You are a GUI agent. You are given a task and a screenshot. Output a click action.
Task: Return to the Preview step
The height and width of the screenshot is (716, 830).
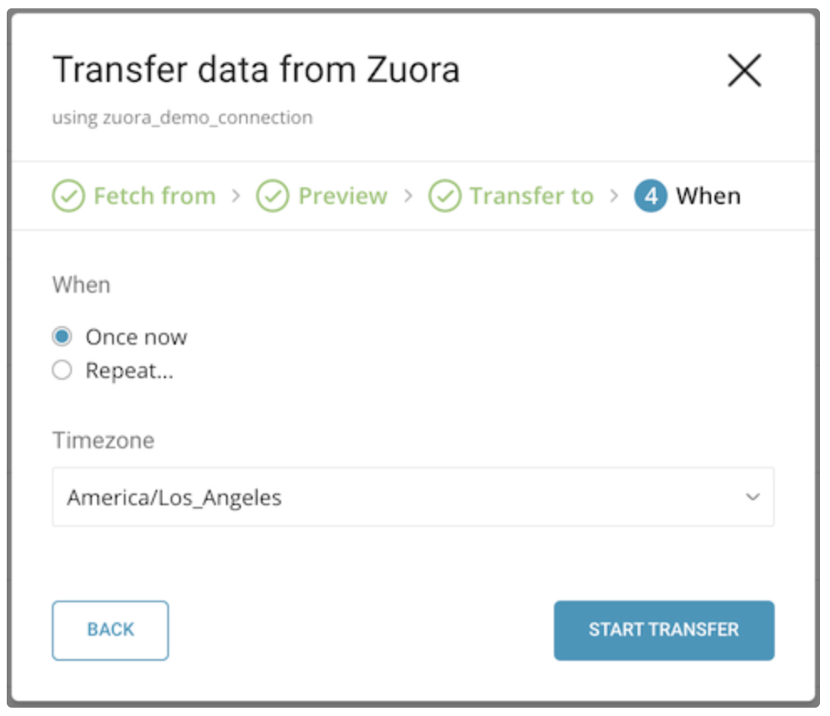[342, 197]
